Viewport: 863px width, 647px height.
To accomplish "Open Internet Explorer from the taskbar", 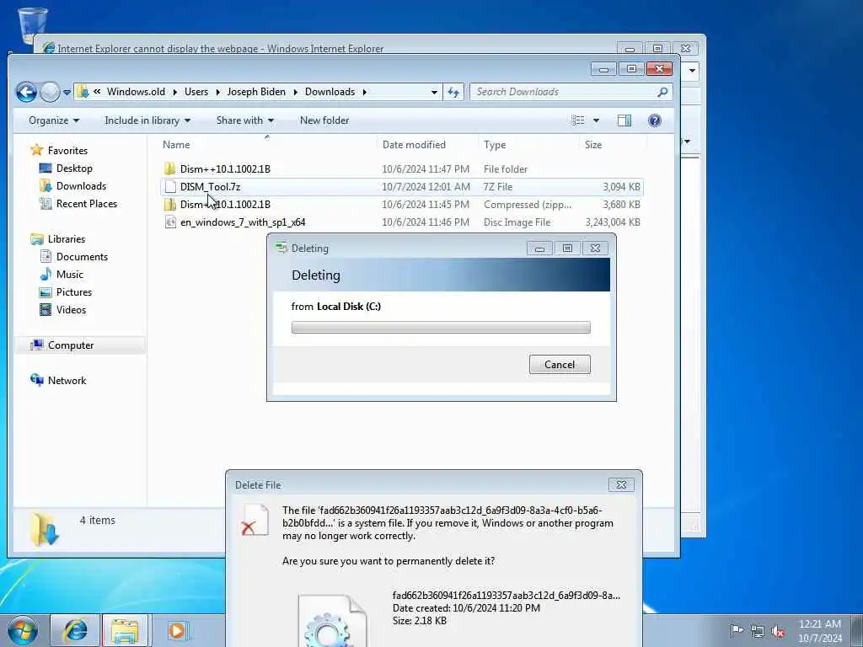I will point(75,630).
